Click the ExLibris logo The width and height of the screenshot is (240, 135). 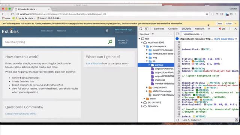point(10,31)
